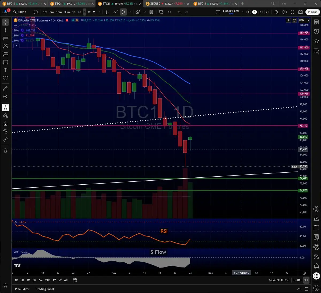Open symbol search showing BTC1!
The width and height of the screenshot is (321, 293).
[x=20, y=12]
